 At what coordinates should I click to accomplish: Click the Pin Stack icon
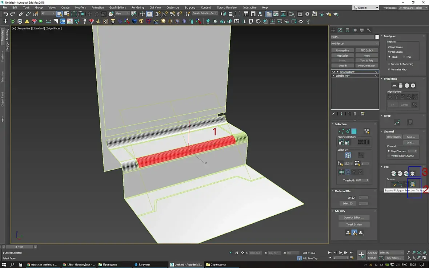click(334, 114)
